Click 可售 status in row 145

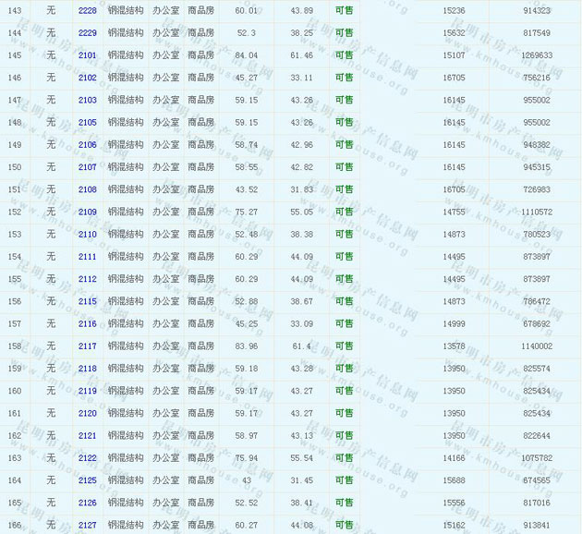(x=344, y=55)
